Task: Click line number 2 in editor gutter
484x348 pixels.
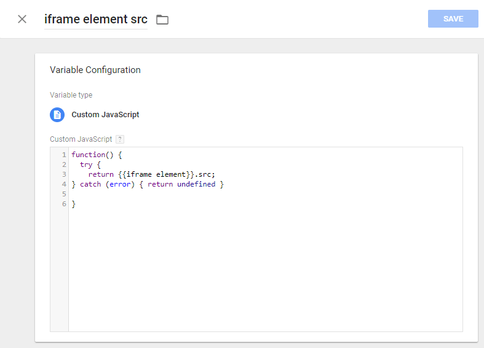Action: (x=64, y=164)
